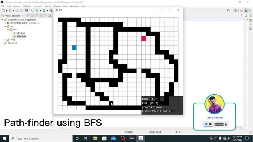Click the Project Explorer filter icon
The width and height of the screenshot is (253, 142).
[37, 15]
